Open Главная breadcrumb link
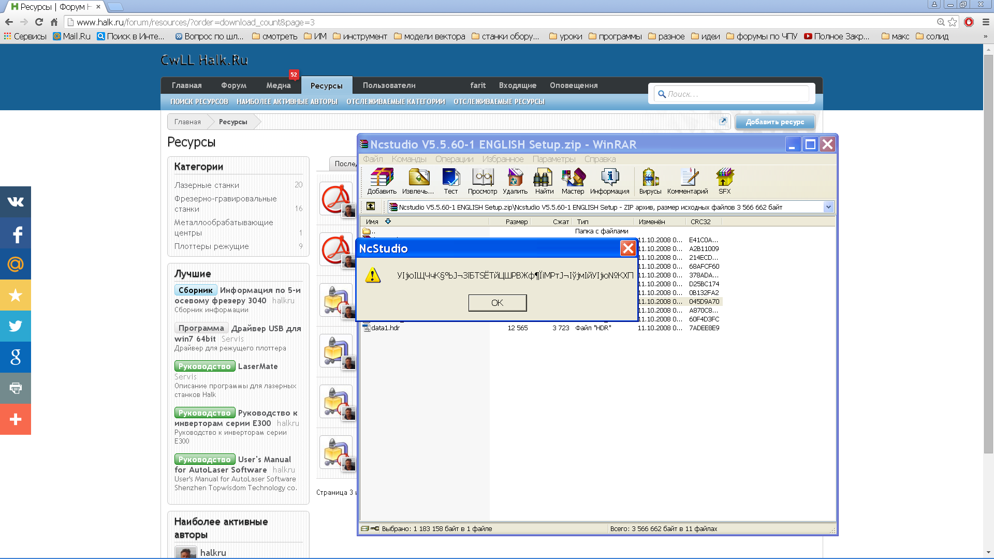This screenshot has width=994, height=559. pyautogui.click(x=187, y=122)
